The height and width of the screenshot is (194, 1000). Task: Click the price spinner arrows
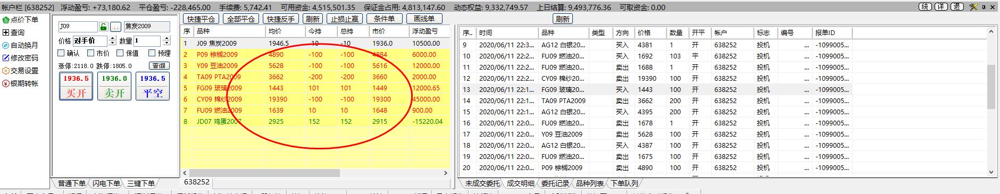(112, 41)
